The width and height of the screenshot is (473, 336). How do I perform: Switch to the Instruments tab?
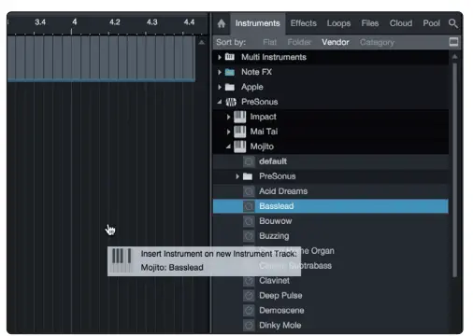click(258, 23)
